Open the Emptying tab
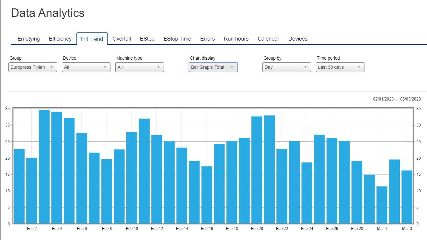Screen dimensions: 427x240 [29, 39]
